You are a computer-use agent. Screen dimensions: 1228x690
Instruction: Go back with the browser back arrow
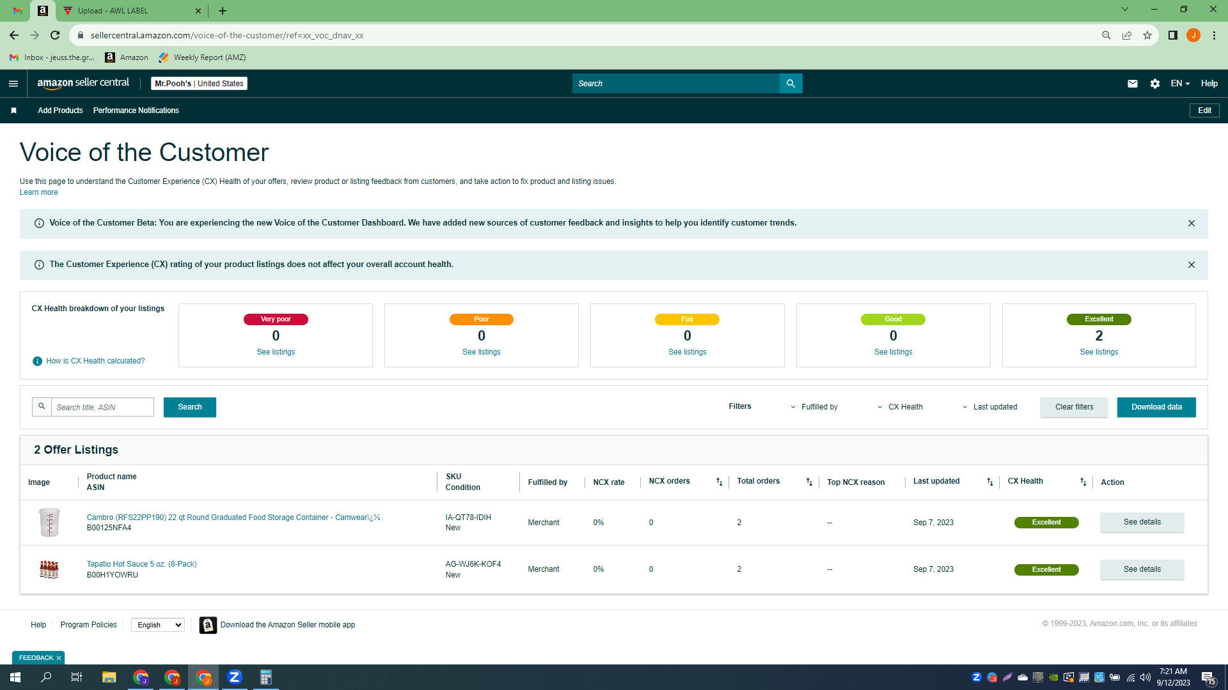click(14, 36)
